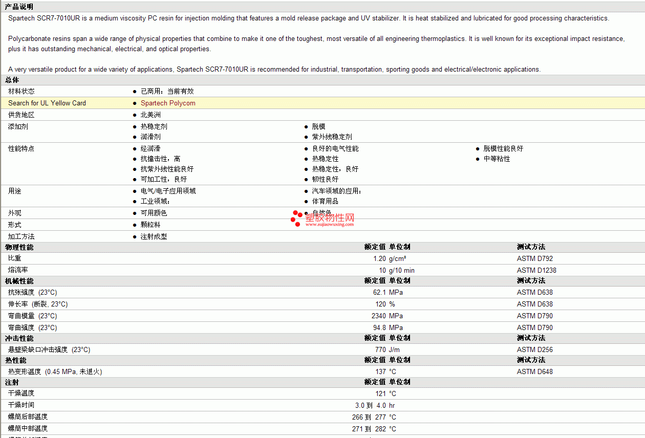
Task: Select the ASTM D792 test method
Action: tap(535, 258)
